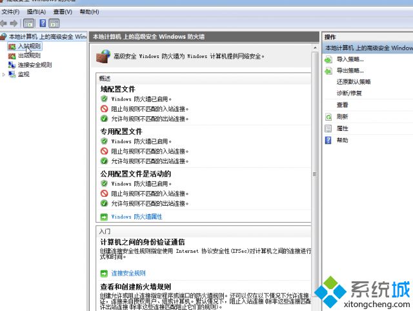Click 还原默认策略 action

point(354,82)
